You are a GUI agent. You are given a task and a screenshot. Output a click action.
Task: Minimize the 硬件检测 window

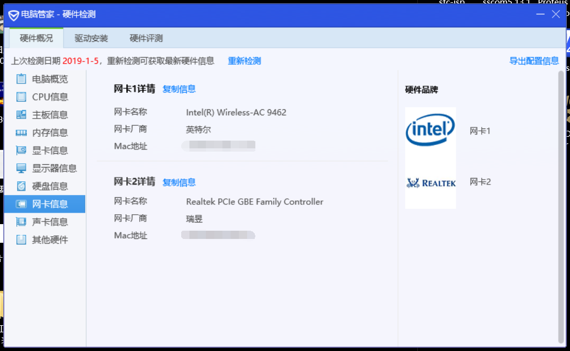pyautogui.click(x=540, y=14)
